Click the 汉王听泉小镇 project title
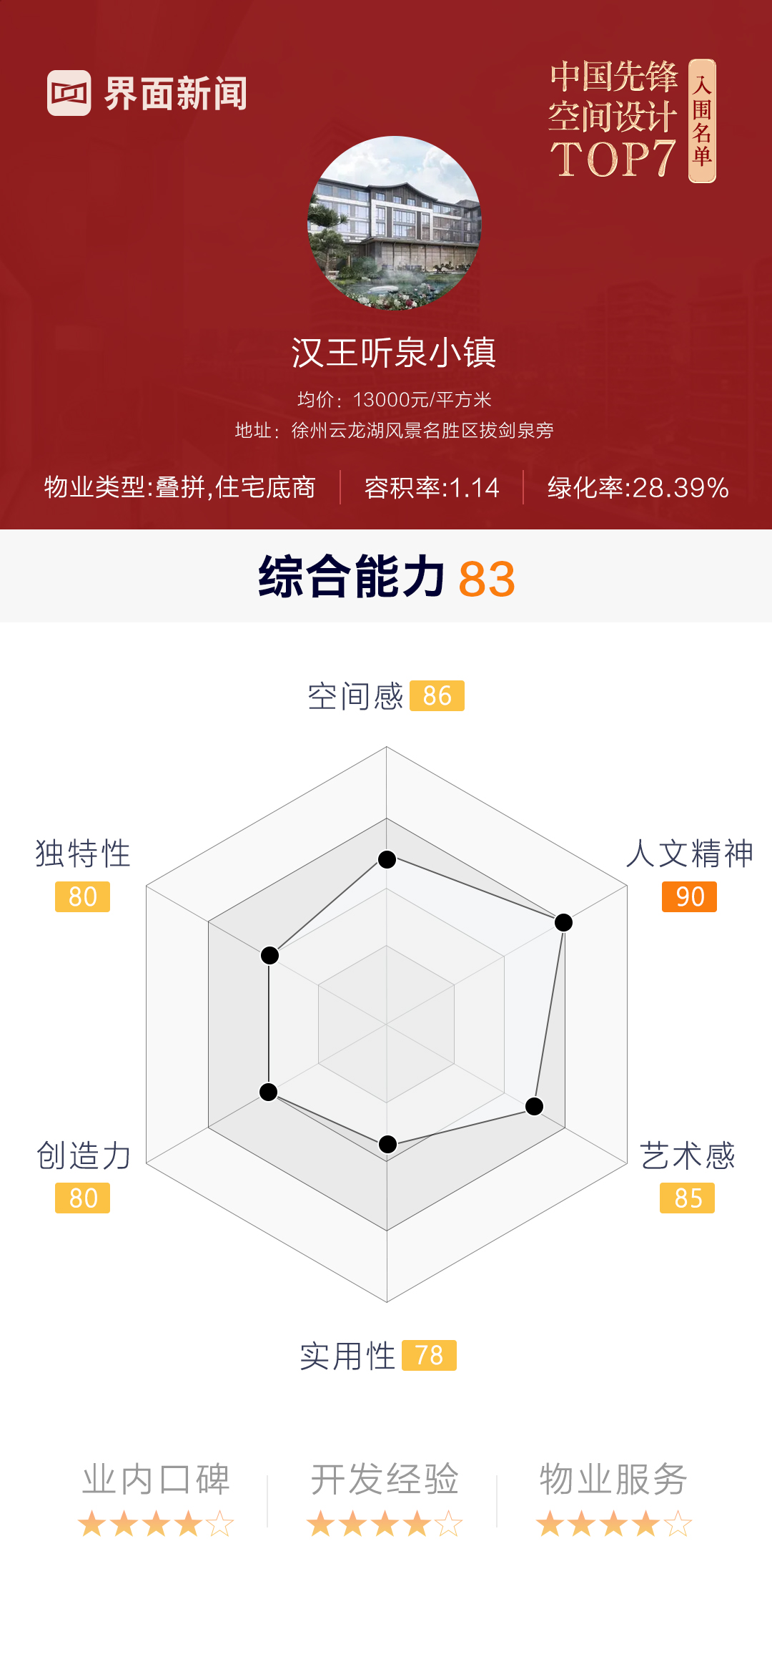The image size is (772, 1677). (x=394, y=353)
